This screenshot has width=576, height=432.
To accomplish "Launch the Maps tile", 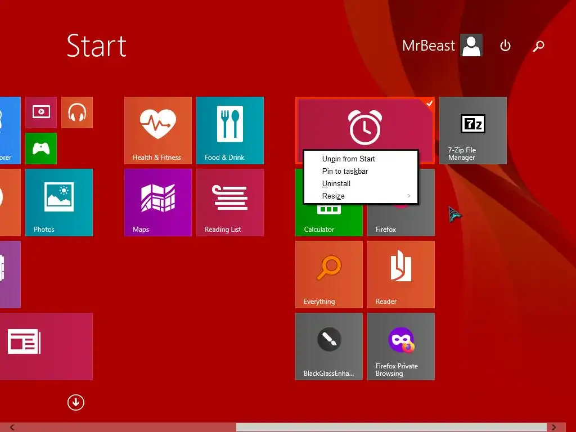I will 158,202.
